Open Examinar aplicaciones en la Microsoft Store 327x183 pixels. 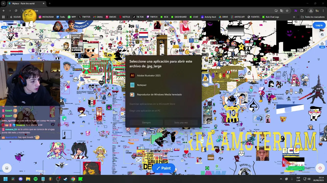[x=152, y=104]
